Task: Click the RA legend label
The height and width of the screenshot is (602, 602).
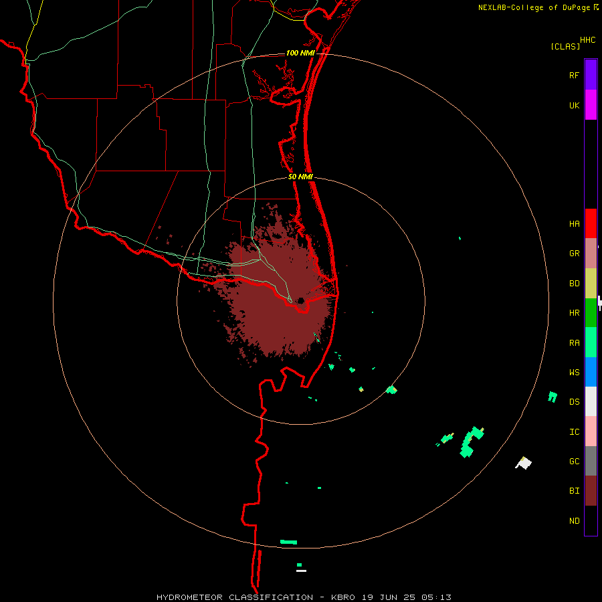Action: point(574,342)
